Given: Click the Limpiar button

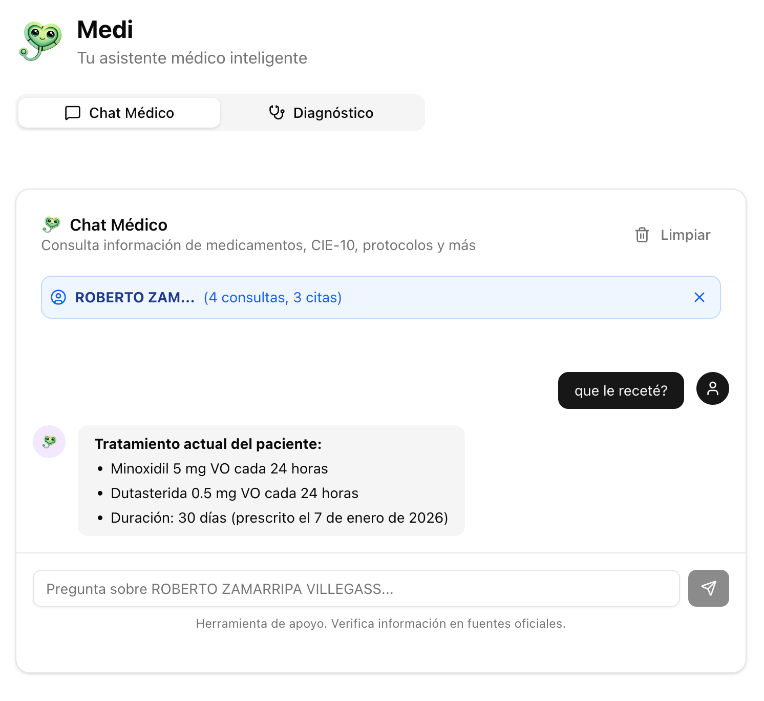Looking at the screenshot, I should pyautogui.click(x=672, y=235).
